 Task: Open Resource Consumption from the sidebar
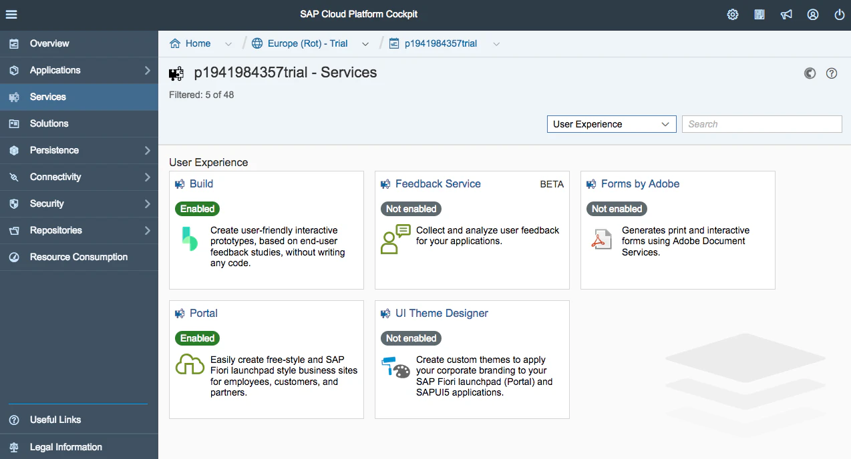78,257
